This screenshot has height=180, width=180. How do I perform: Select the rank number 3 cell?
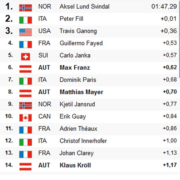(x=9, y=31)
